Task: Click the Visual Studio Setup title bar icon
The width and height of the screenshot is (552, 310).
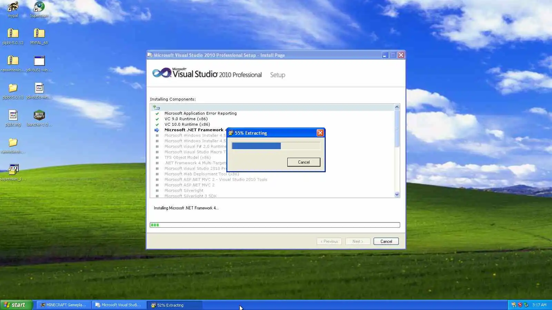Action: 150,55
